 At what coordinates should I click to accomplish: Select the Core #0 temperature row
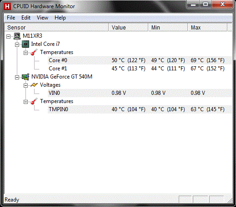(x=140, y=60)
